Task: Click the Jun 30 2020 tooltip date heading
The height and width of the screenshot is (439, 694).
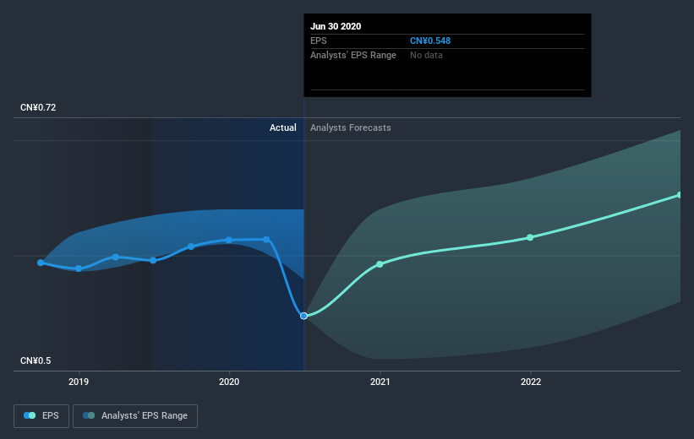Action: click(336, 26)
